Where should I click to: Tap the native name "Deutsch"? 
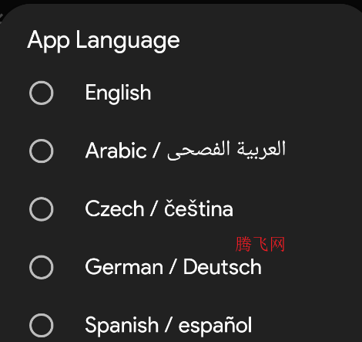click(x=223, y=267)
